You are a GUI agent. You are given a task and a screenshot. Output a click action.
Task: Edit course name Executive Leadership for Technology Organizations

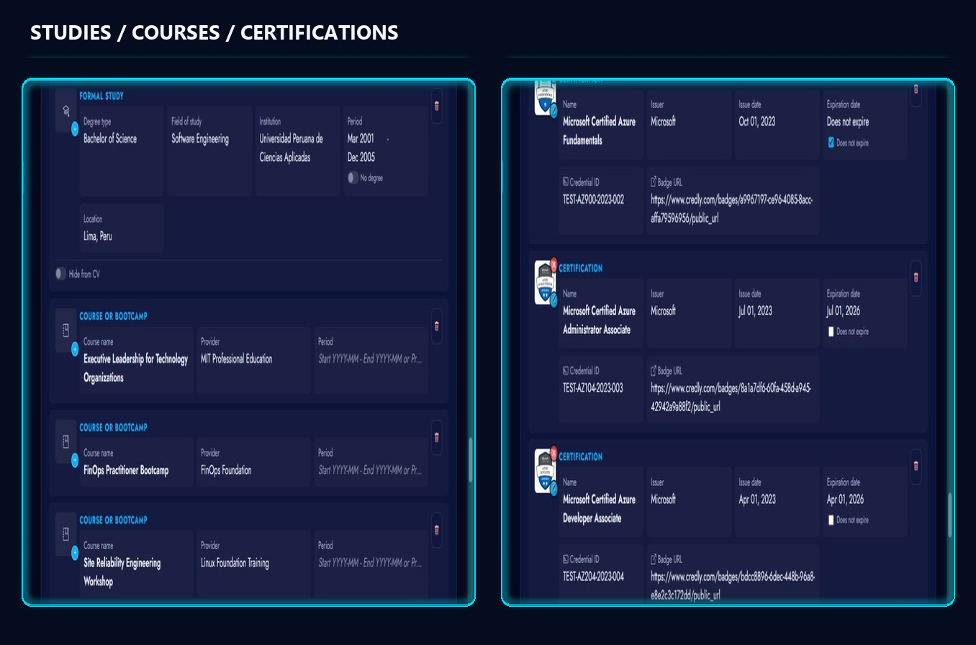pyautogui.click(x=136, y=360)
